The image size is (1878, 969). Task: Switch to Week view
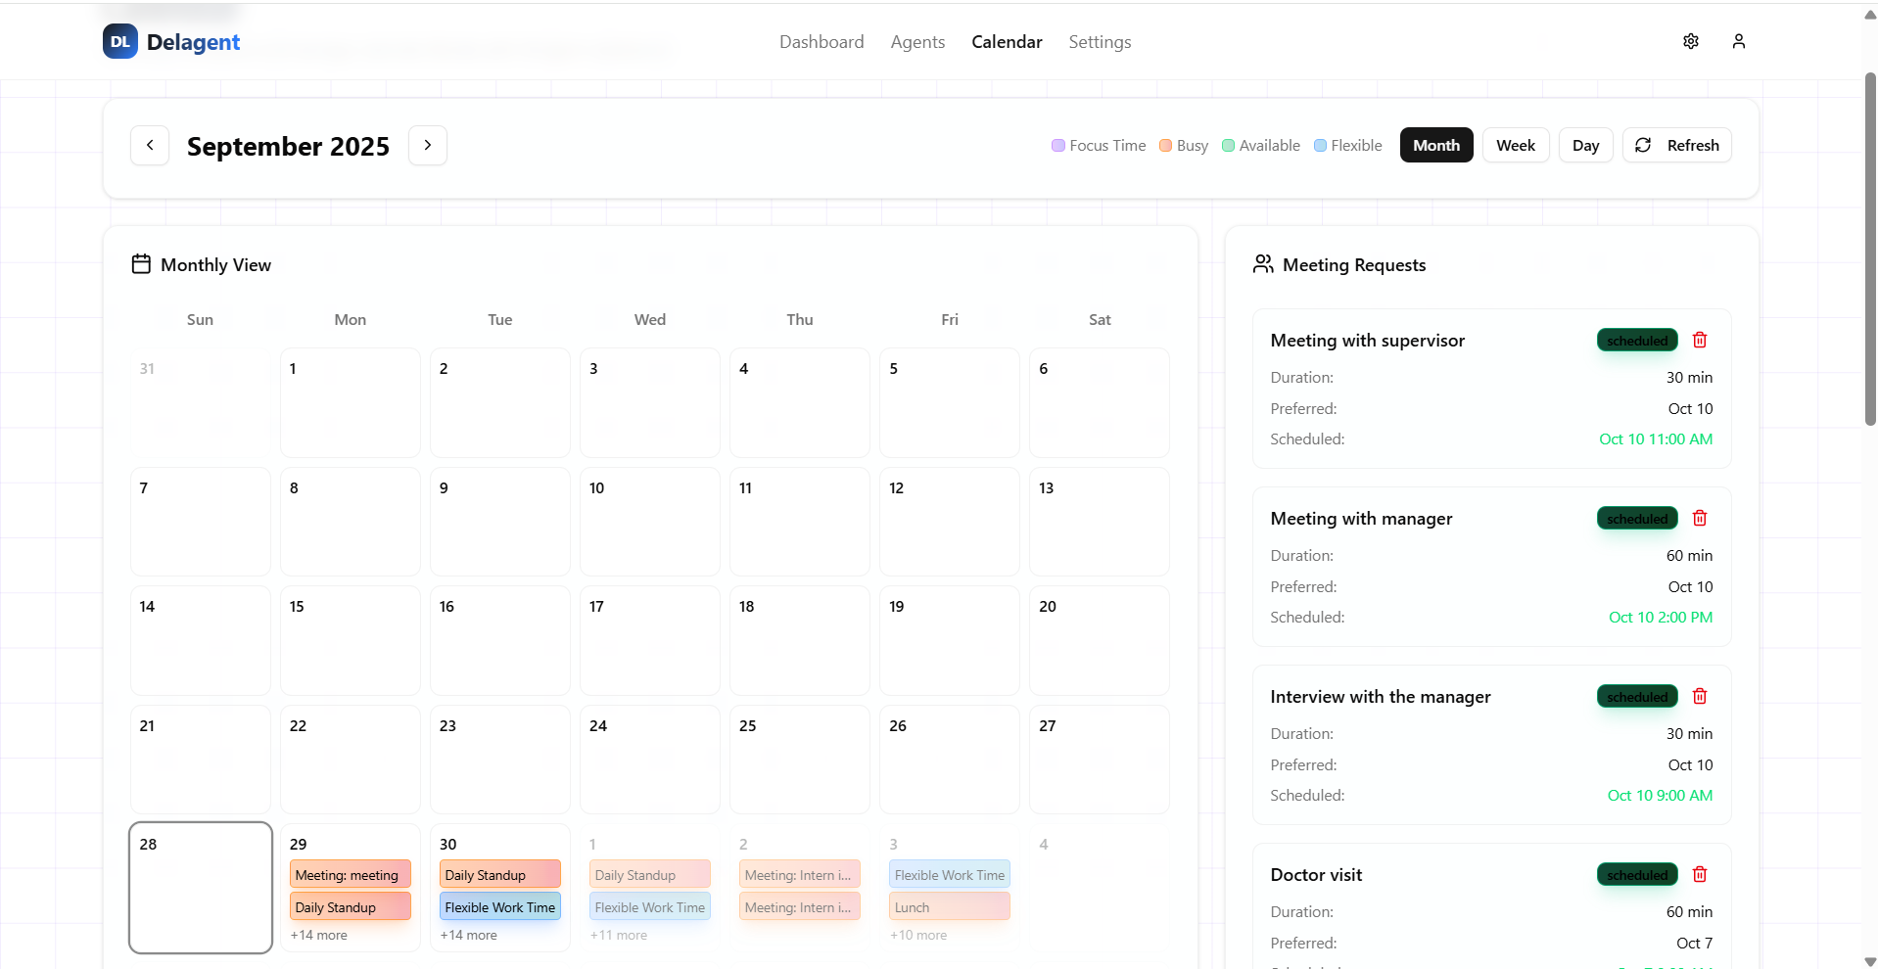click(x=1516, y=145)
